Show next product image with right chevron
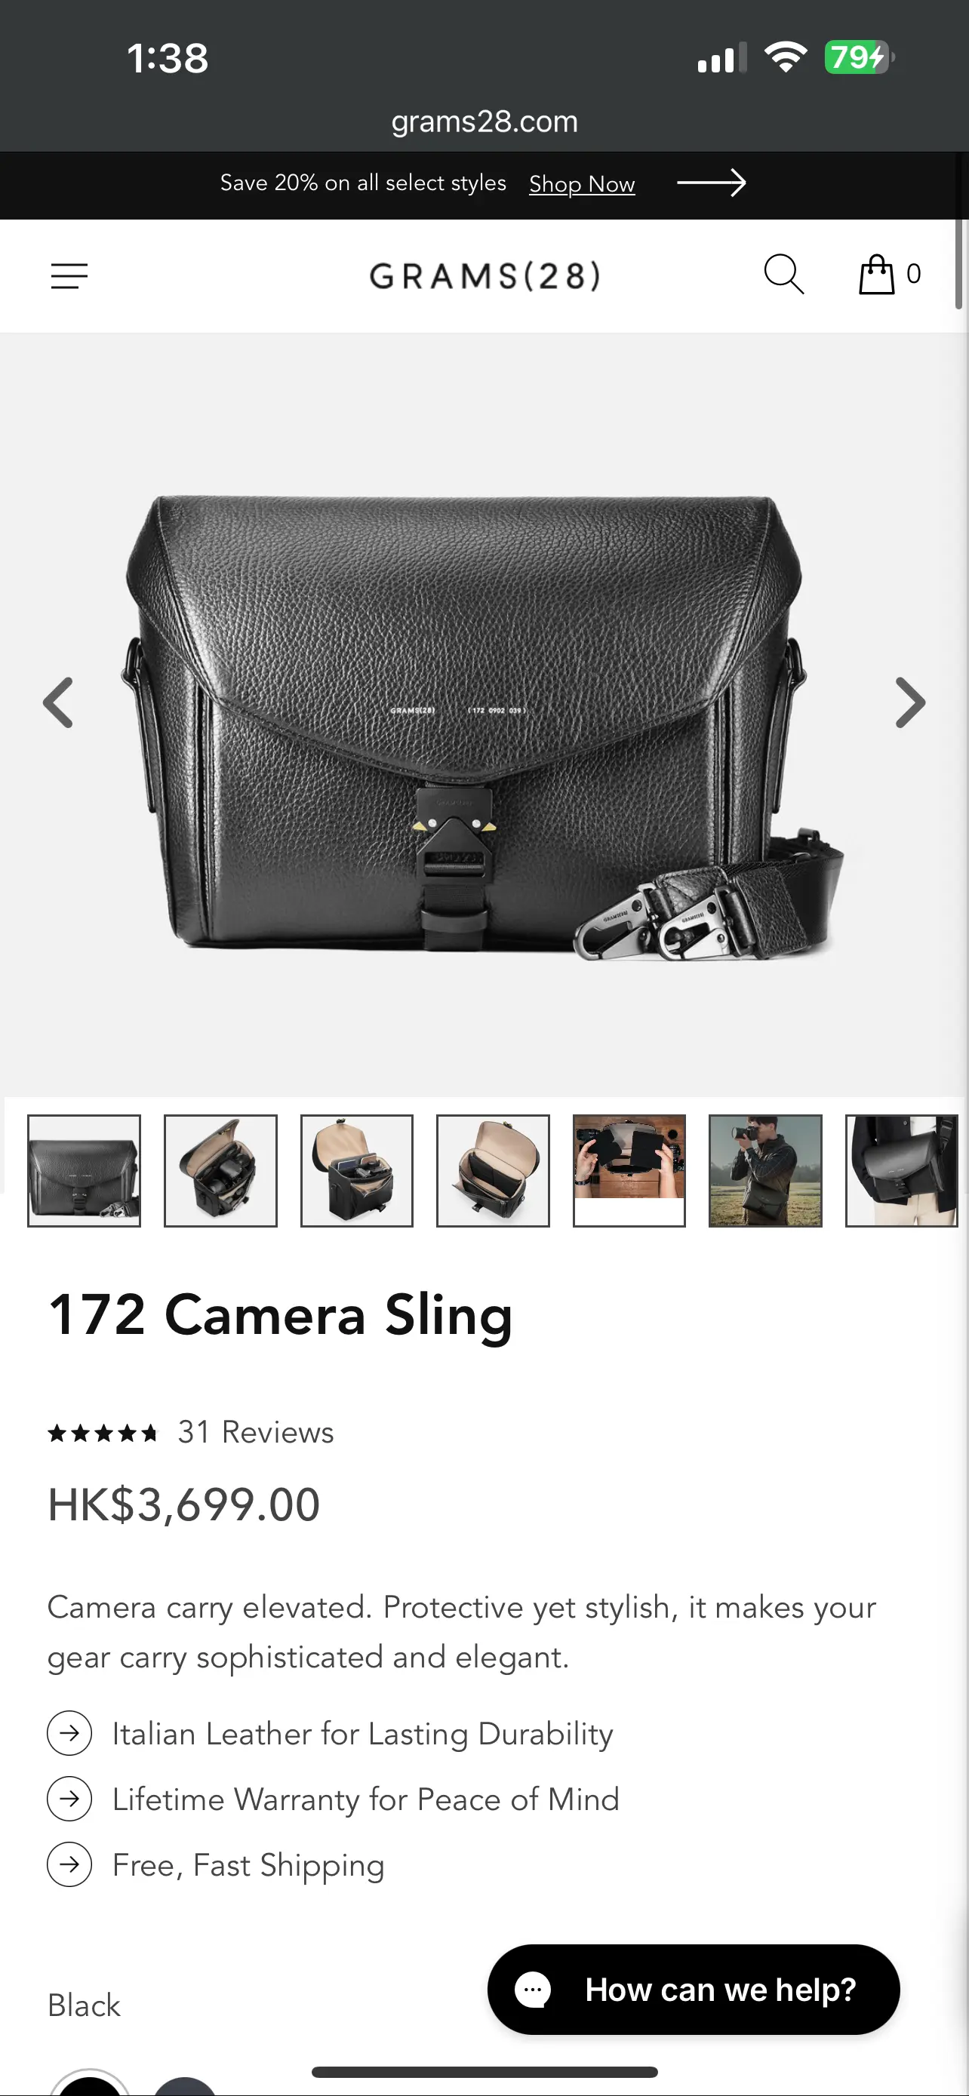The image size is (969, 2096). click(910, 702)
